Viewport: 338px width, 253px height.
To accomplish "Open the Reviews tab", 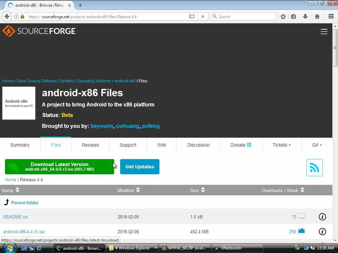I will pos(90,145).
